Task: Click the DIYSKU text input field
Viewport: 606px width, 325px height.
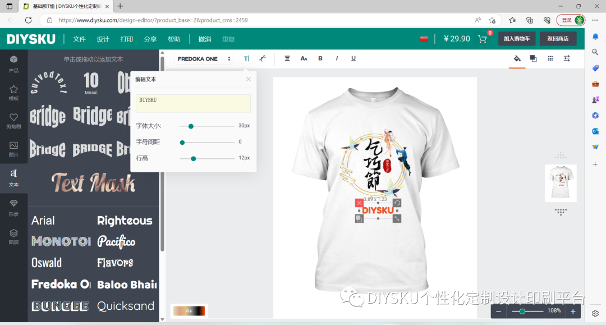Action: click(193, 103)
